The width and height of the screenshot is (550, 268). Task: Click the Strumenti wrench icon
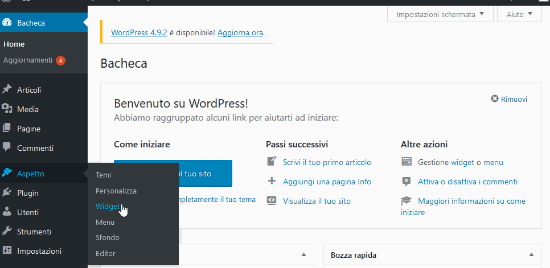[x=6, y=231]
